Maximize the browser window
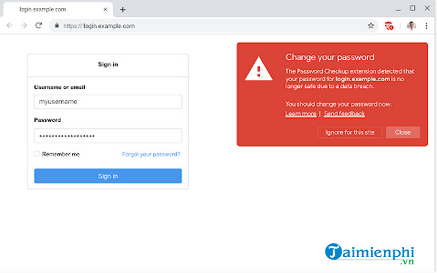This screenshot has width=437, height=273. (x=413, y=8)
